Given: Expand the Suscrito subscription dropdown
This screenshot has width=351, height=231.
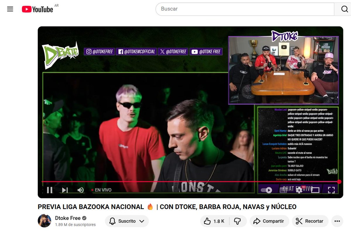Looking at the screenshot, I should [127, 221].
